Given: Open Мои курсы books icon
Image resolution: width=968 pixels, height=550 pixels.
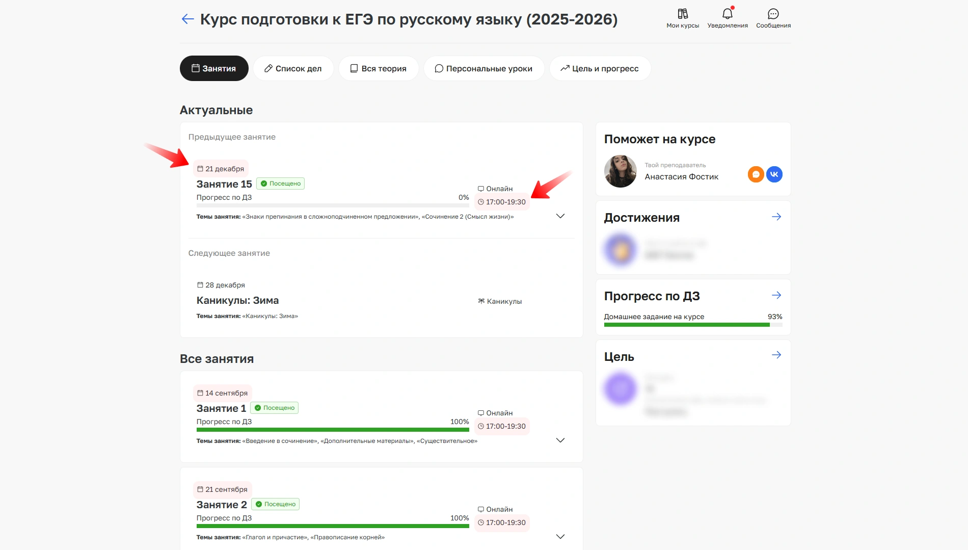Looking at the screenshot, I should [x=682, y=14].
